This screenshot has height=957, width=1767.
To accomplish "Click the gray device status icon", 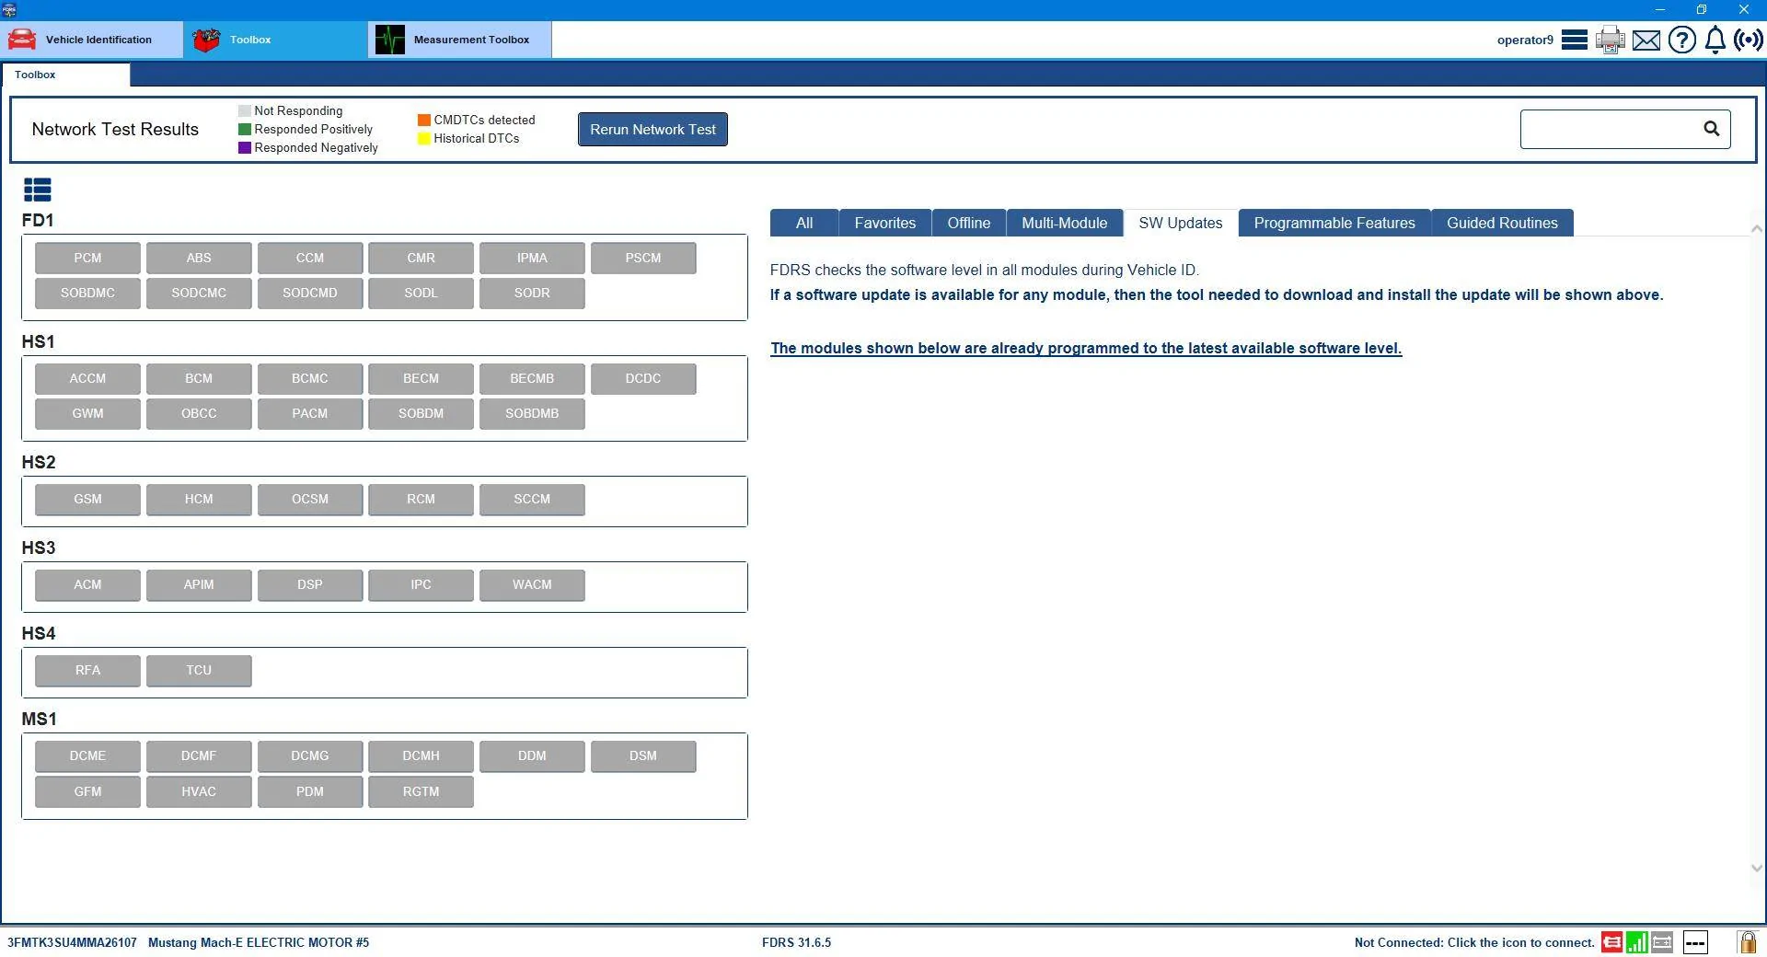I will pyautogui.click(x=1662, y=942).
